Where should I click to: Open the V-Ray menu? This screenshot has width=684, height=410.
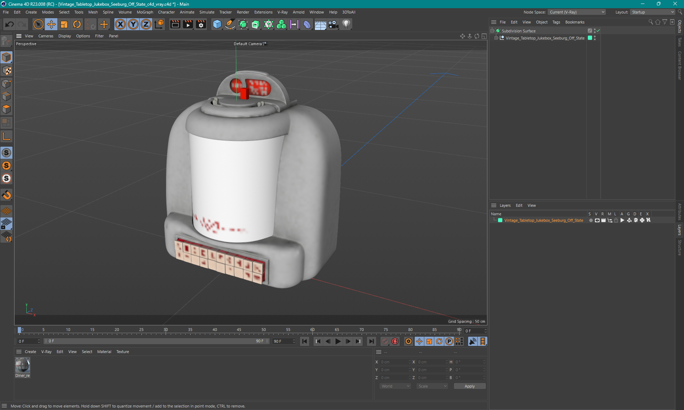pos(283,12)
